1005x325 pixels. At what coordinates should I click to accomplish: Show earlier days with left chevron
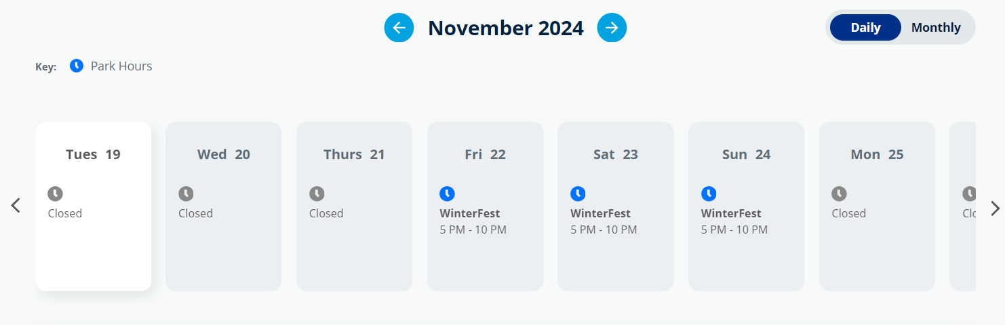[16, 206]
